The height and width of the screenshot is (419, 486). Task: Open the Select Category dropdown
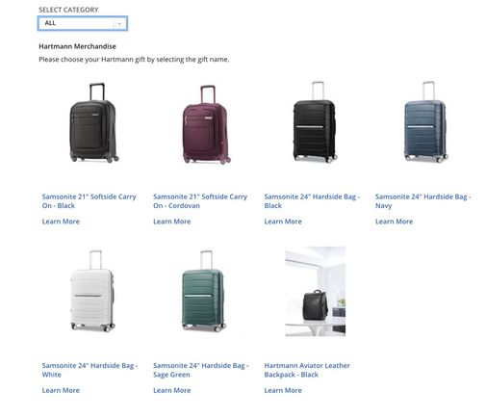click(83, 23)
